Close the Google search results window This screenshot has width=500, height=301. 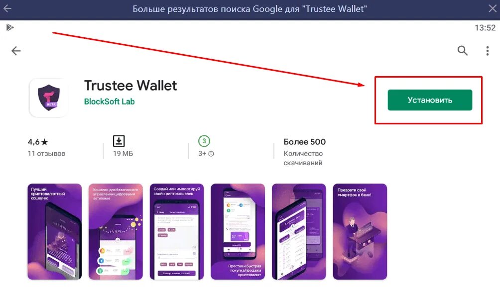click(493, 8)
